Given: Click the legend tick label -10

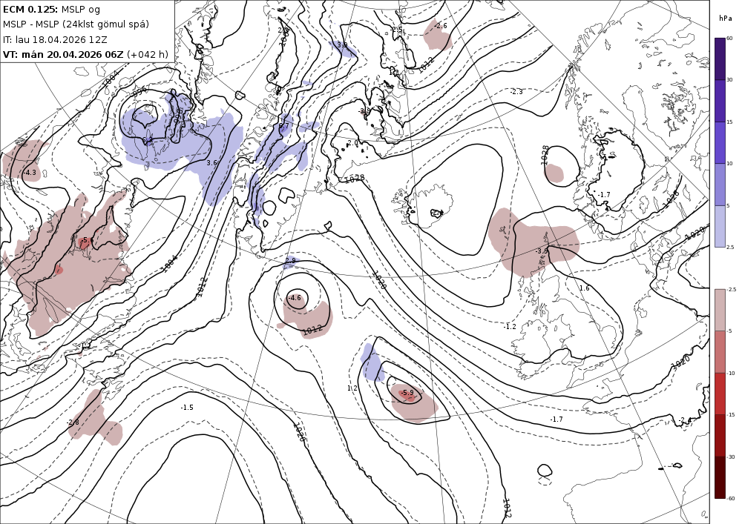Looking at the screenshot, I should (x=731, y=373).
